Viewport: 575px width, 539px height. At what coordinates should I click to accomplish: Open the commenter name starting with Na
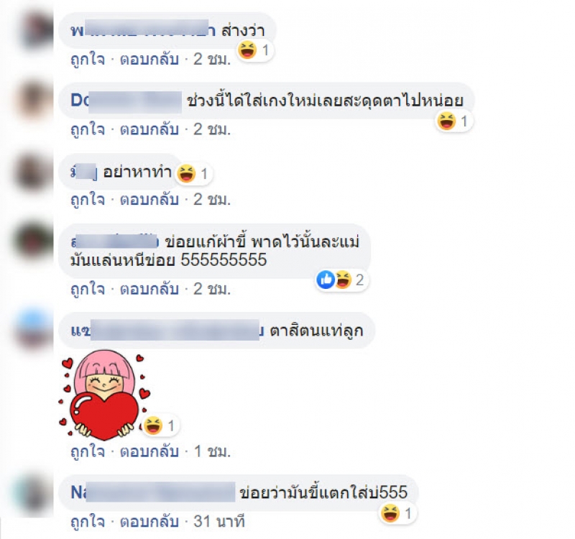(152, 492)
